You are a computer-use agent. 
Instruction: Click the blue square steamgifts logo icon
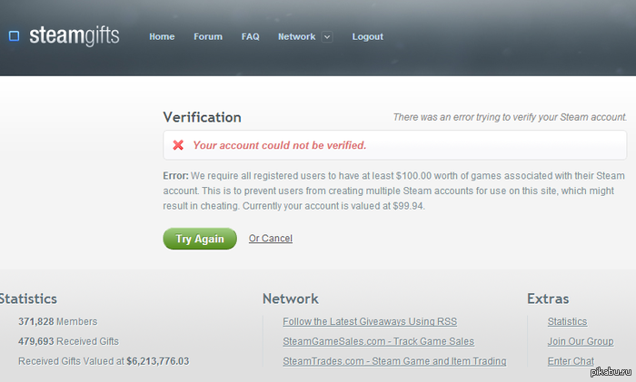click(14, 36)
